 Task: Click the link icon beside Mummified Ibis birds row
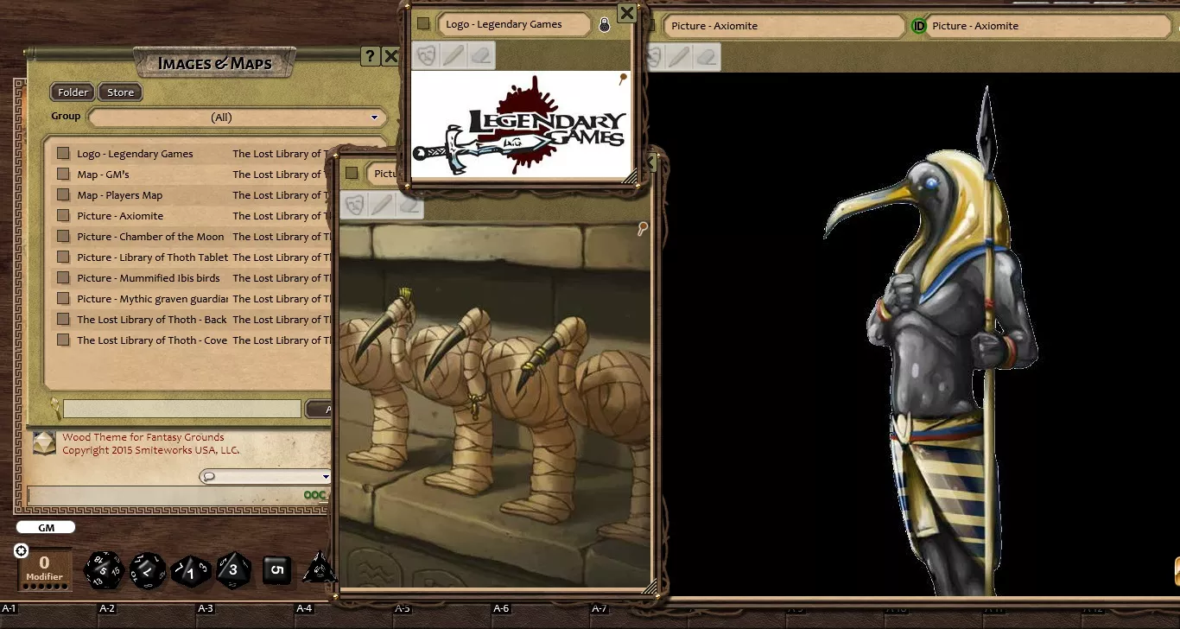click(x=63, y=278)
